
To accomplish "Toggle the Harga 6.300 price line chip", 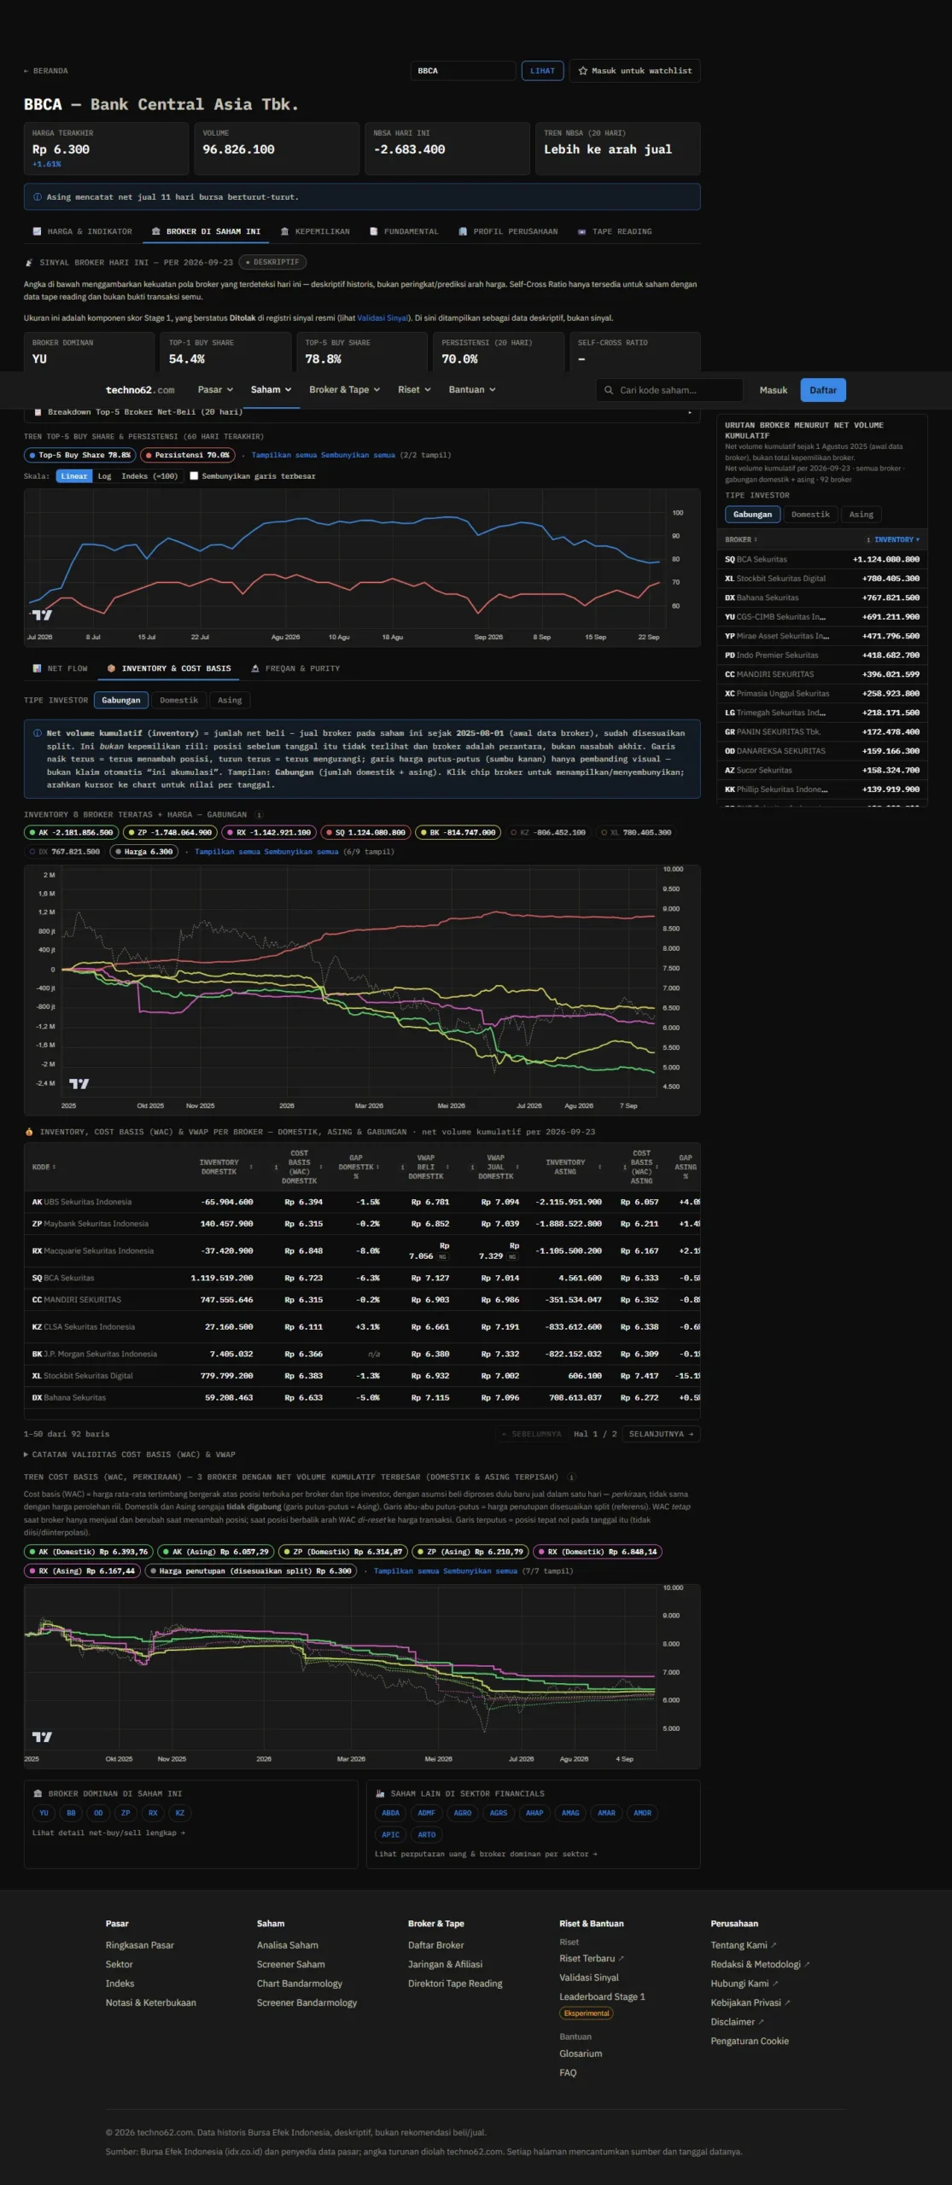I will click(x=143, y=852).
